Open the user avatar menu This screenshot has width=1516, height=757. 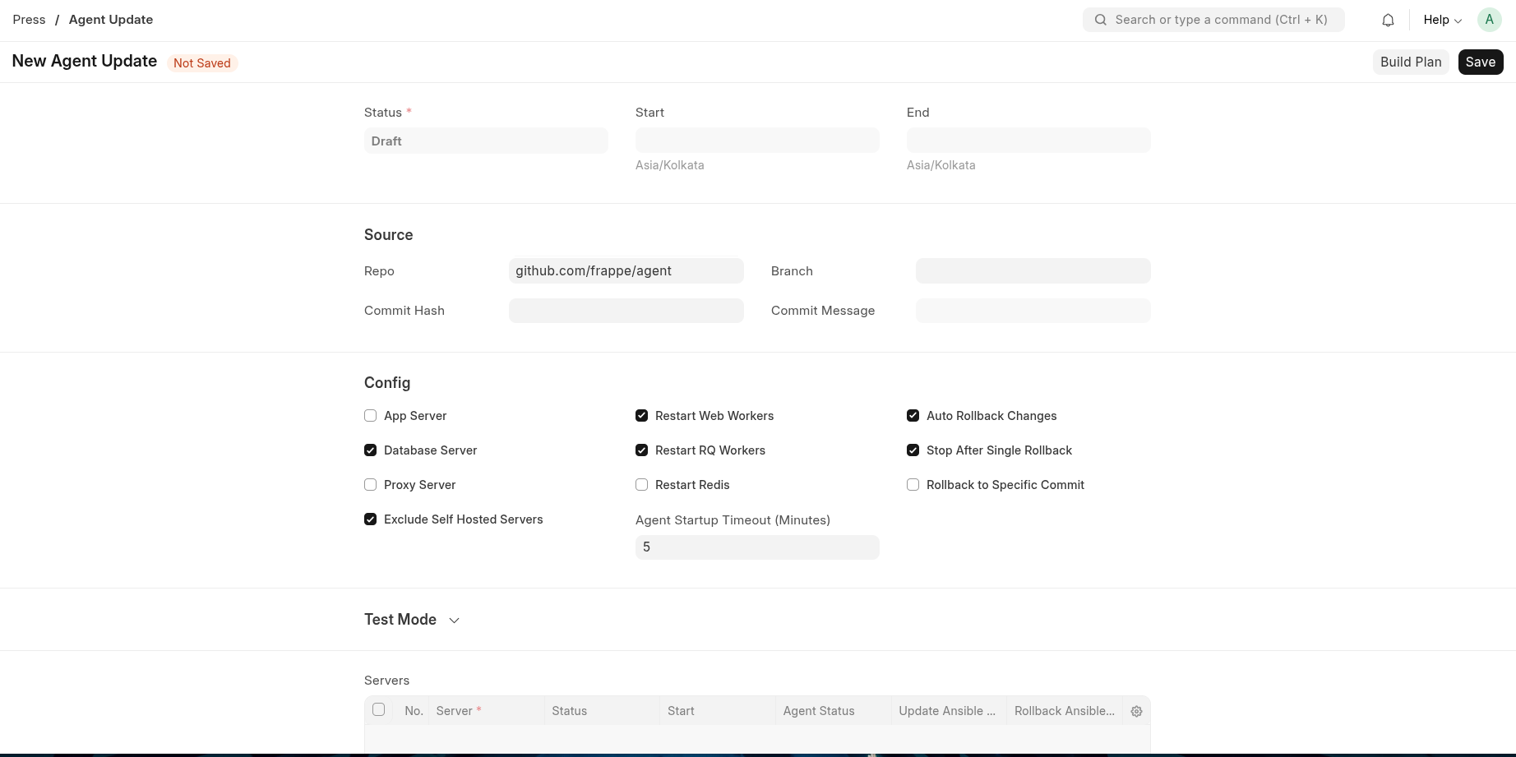pos(1489,20)
